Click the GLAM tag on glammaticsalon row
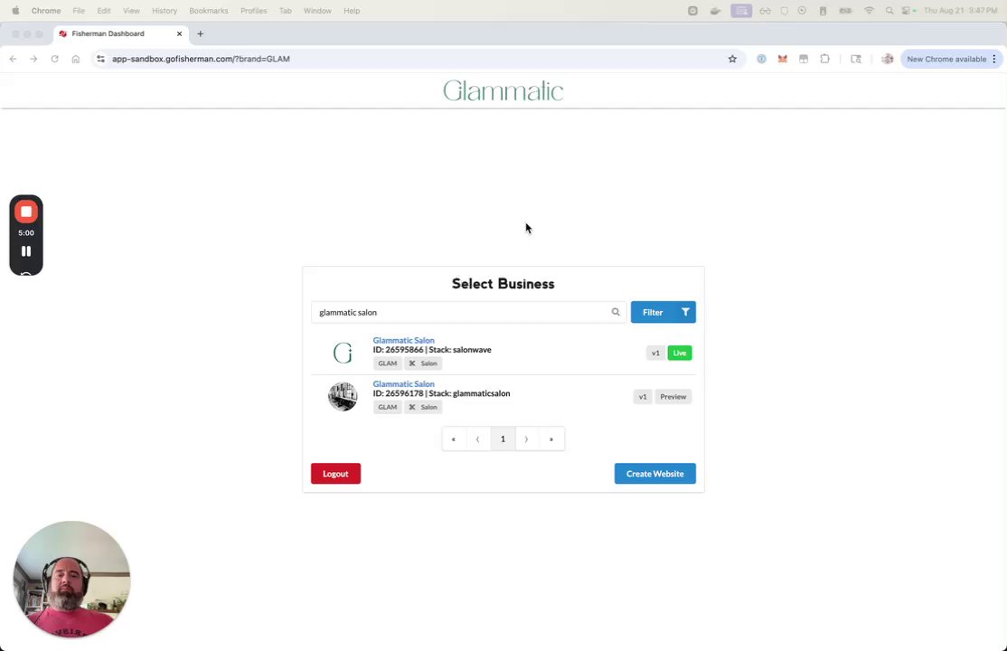 click(x=387, y=408)
